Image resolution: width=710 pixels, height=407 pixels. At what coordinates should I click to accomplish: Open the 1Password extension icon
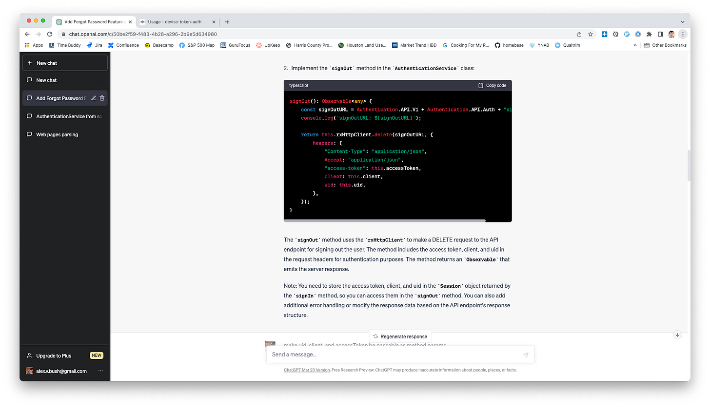[638, 34]
